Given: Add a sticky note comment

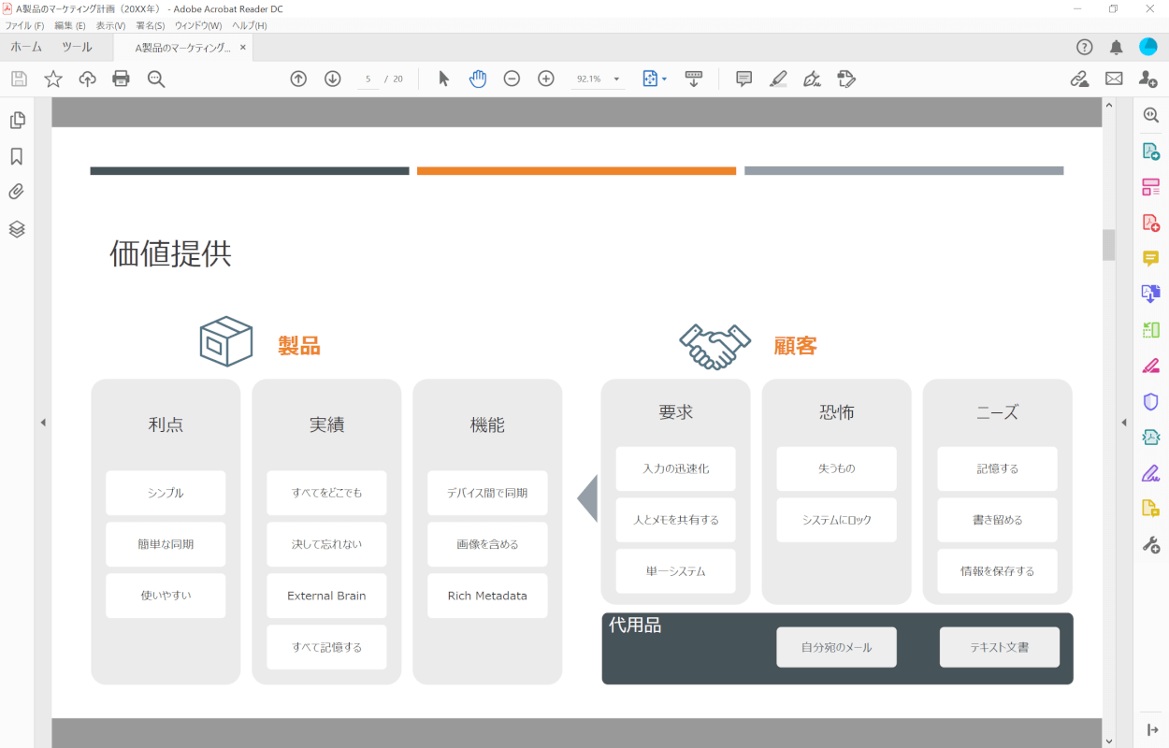Looking at the screenshot, I should [x=743, y=79].
